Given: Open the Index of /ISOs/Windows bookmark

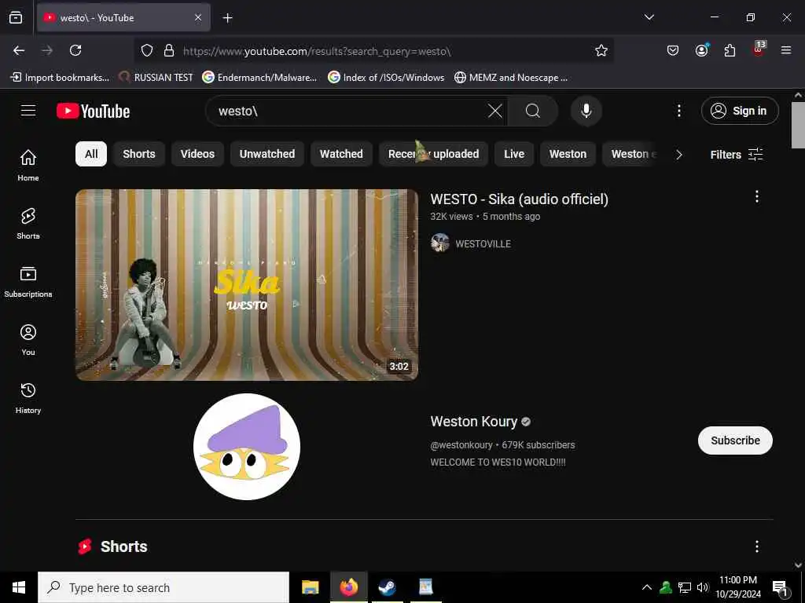Looking at the screenshot, I should click(386, 78).
